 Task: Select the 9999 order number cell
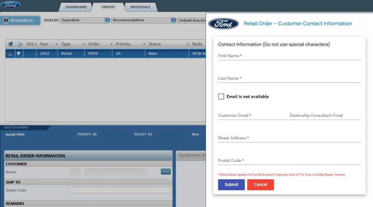98,54
